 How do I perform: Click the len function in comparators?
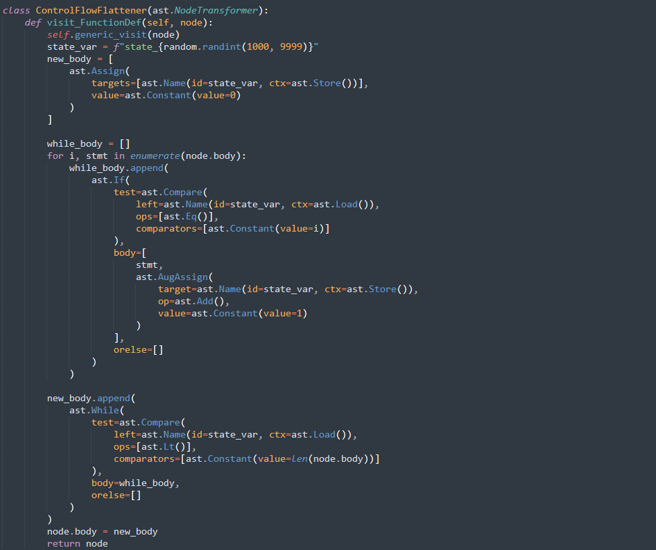coord(299,459)
